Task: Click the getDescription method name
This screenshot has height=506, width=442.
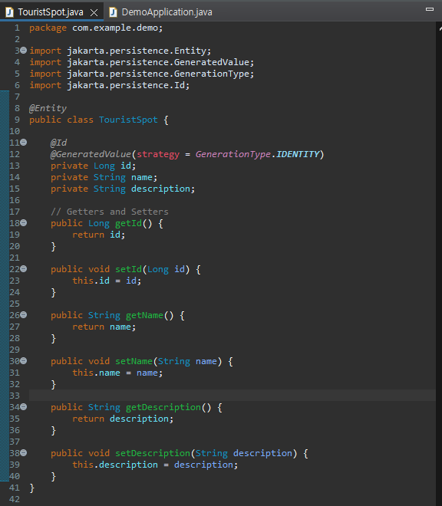Action: click(163, 407)
